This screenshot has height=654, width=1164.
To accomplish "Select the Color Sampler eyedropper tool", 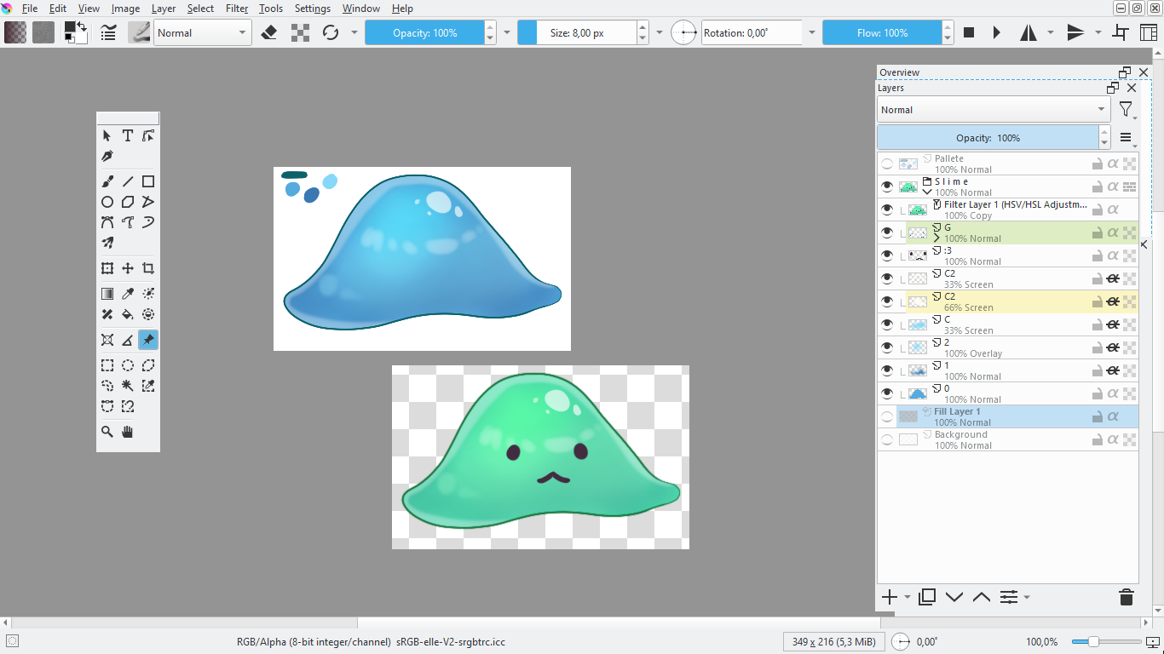I will click(128, 294).
